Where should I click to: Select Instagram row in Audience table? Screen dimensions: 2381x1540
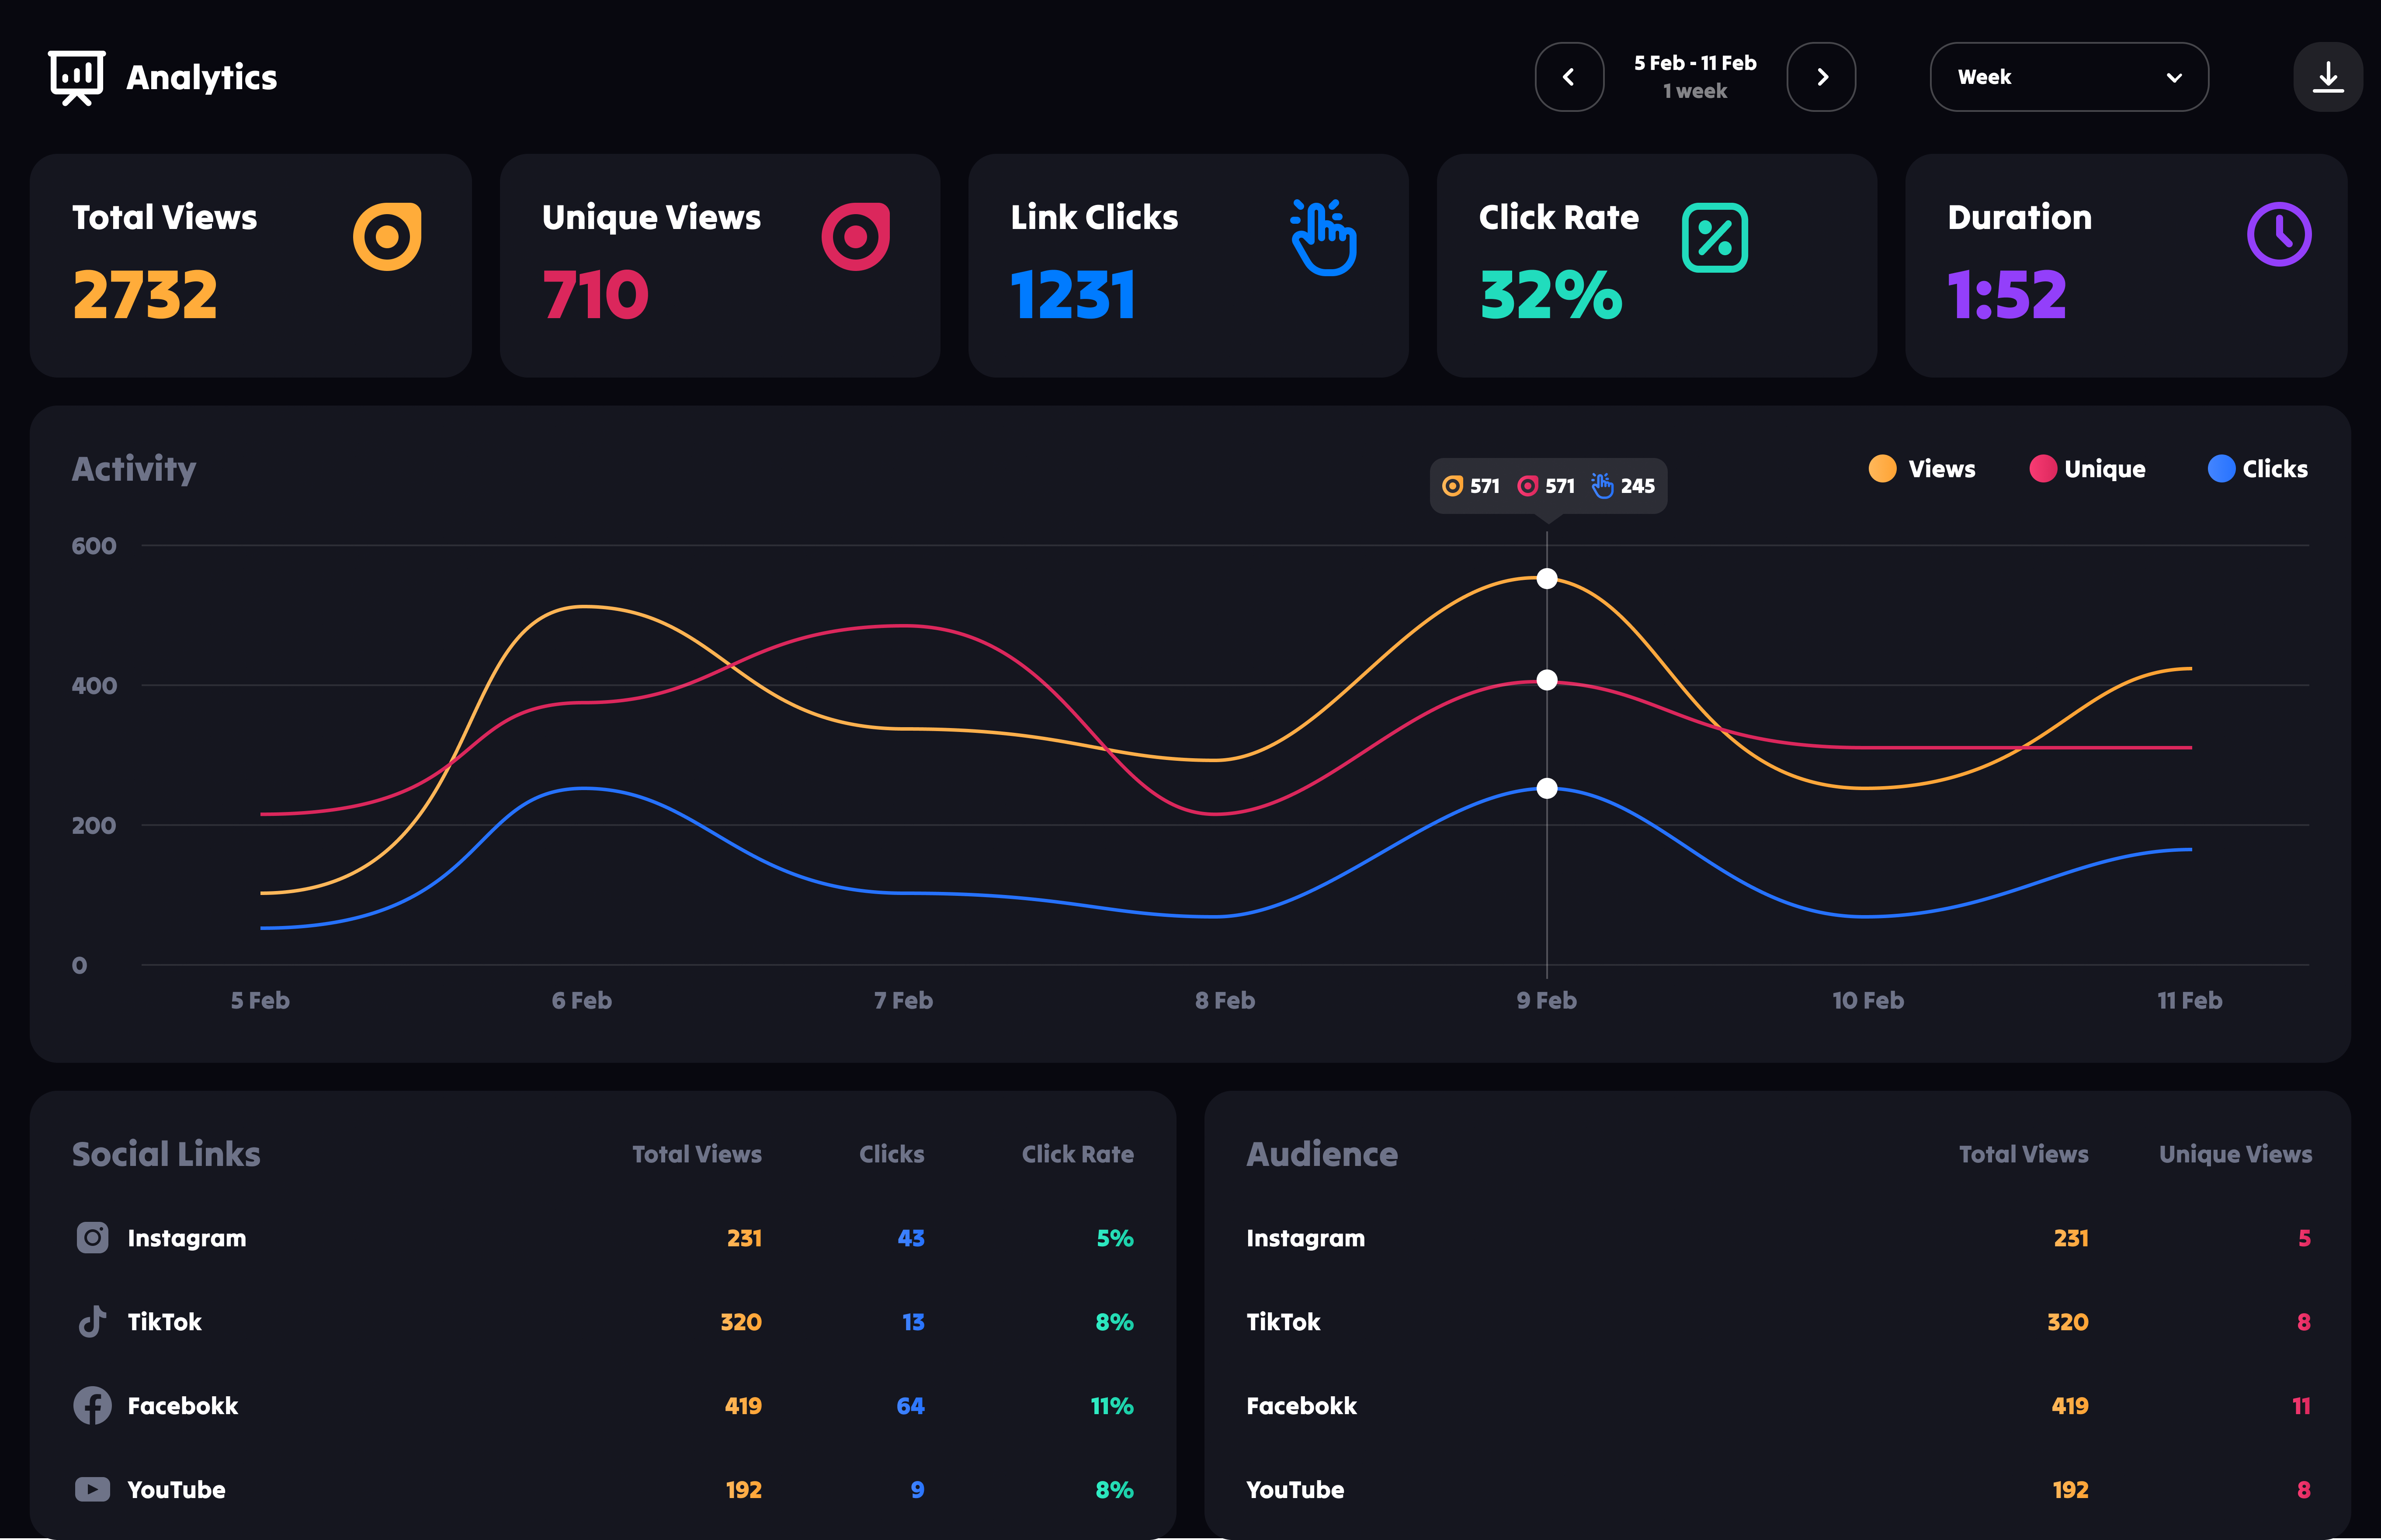[1779, 1238]
